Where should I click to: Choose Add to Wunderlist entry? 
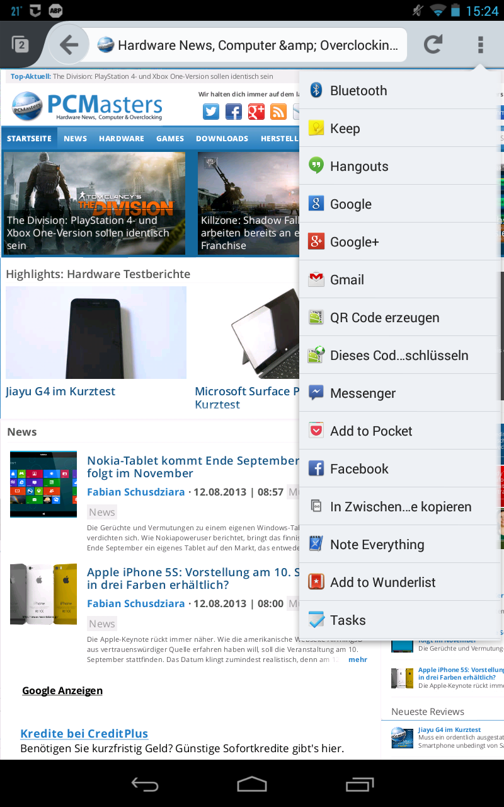pos(400,582)
